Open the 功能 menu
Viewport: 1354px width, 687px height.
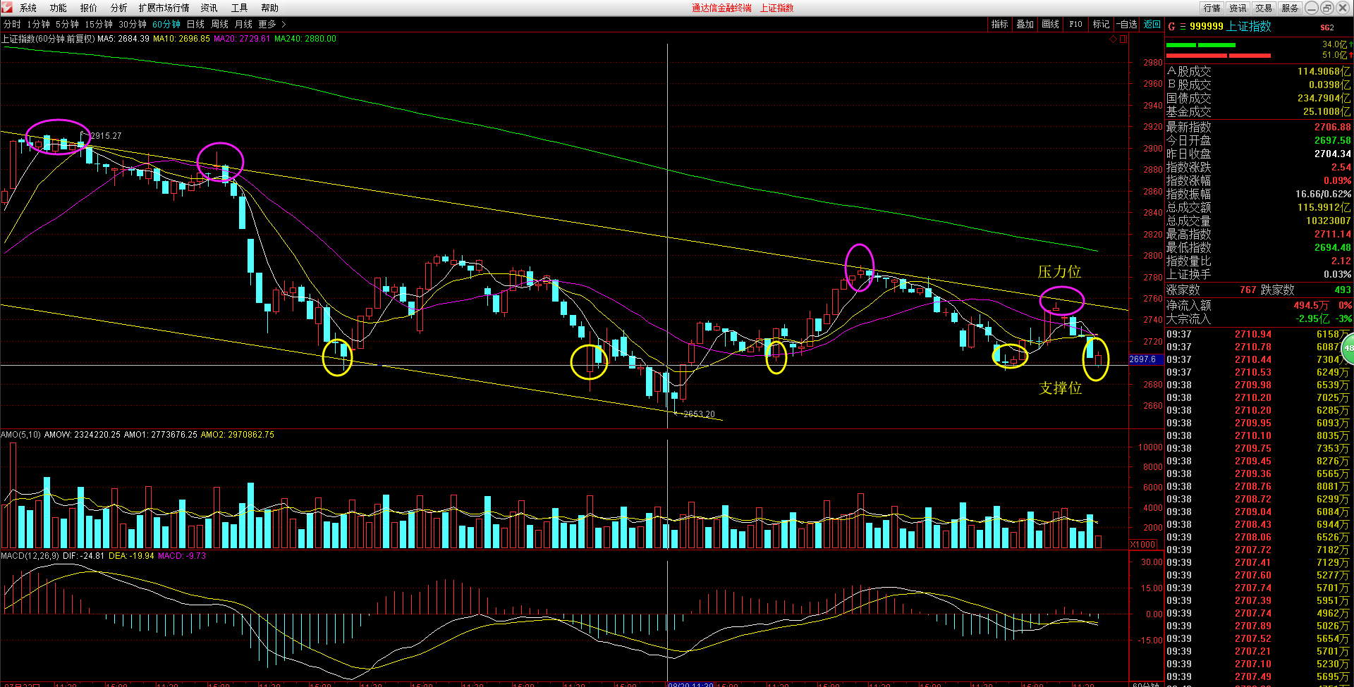pos(59,8)
